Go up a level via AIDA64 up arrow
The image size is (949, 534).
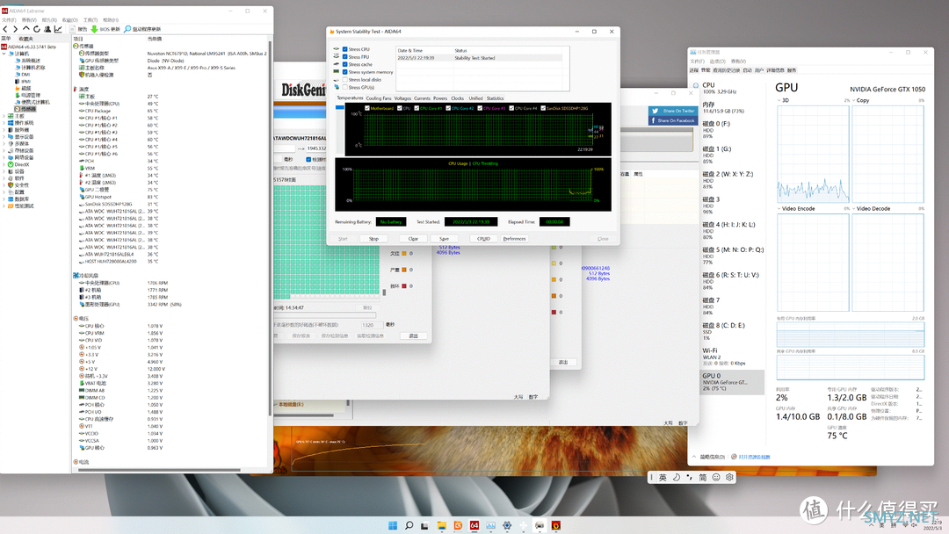25,29
